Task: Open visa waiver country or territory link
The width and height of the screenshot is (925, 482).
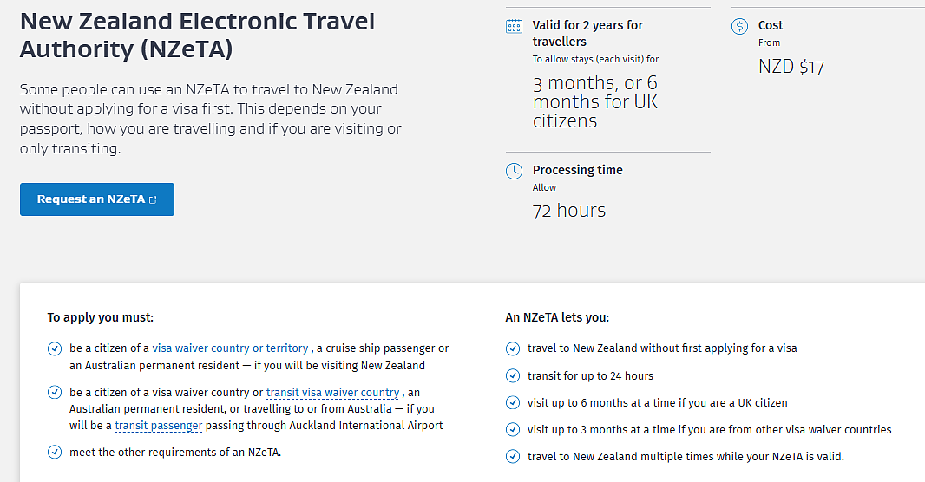Action: tap(230, 348)
